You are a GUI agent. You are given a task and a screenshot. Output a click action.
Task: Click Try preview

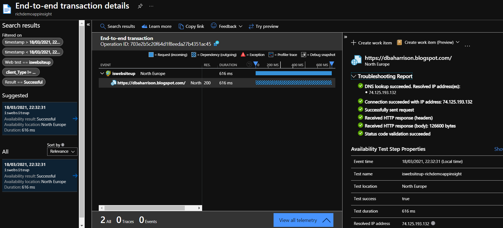(263, 26)
